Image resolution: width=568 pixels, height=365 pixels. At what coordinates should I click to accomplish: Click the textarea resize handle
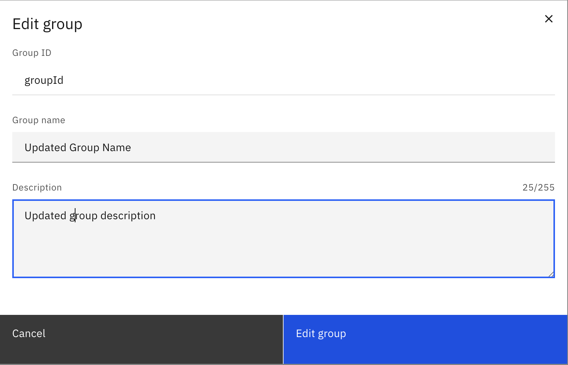(552, 274)
